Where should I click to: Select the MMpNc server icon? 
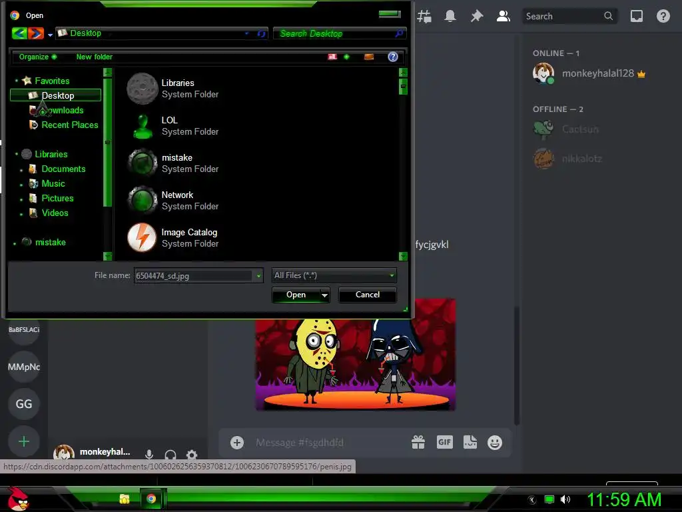tap(24, 367)
